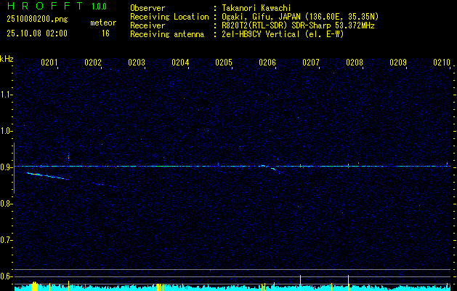Click the R820T2(RTL-SDR) SDR-Sharp receiver text
The height and width of the screenshot is (291, 457).
(298, 25)
